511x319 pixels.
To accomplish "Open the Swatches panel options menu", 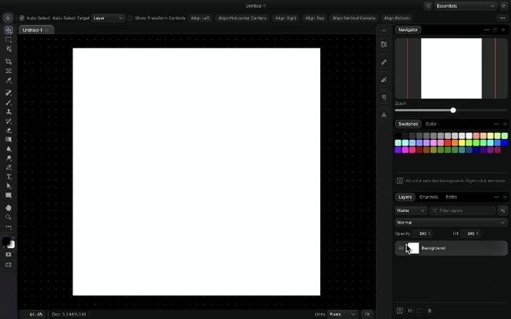I will click(x=496, y=124).
